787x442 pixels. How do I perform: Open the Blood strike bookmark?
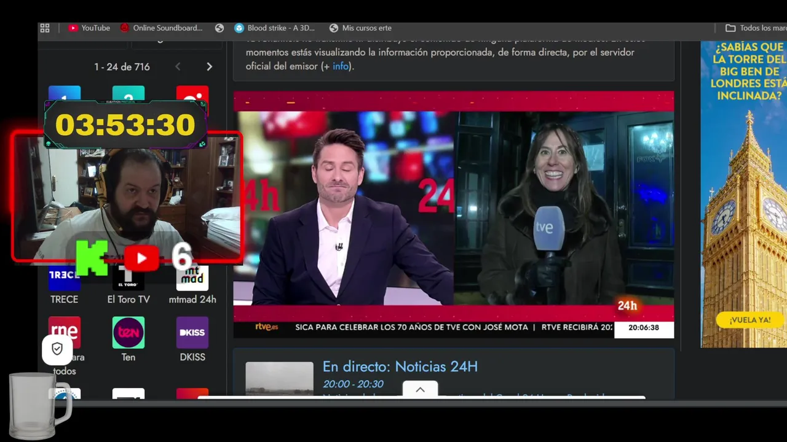click(275, 28)
